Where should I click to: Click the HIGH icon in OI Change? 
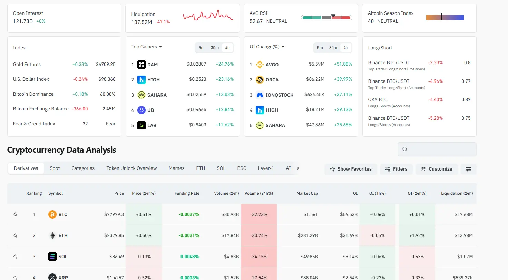tap(260, 110)
